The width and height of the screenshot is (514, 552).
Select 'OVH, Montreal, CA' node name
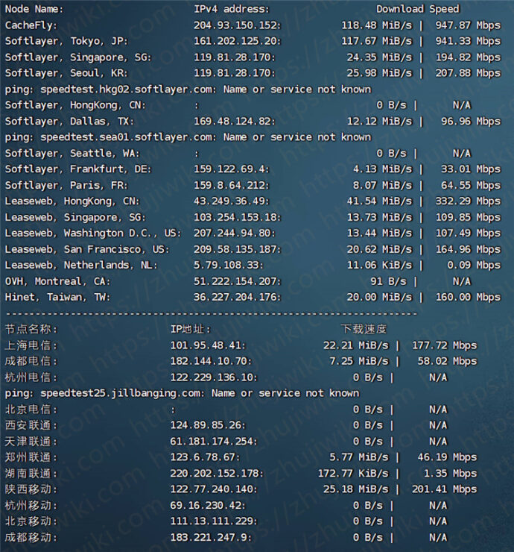point(57,282)
